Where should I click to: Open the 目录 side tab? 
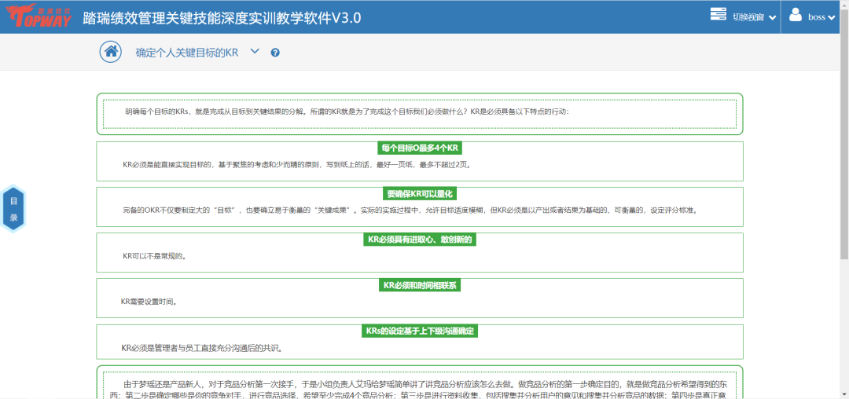[13, 209]
